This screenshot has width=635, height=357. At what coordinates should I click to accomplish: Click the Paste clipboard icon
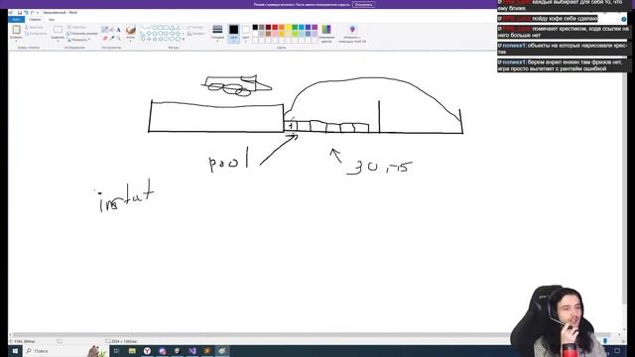[16, 30]
